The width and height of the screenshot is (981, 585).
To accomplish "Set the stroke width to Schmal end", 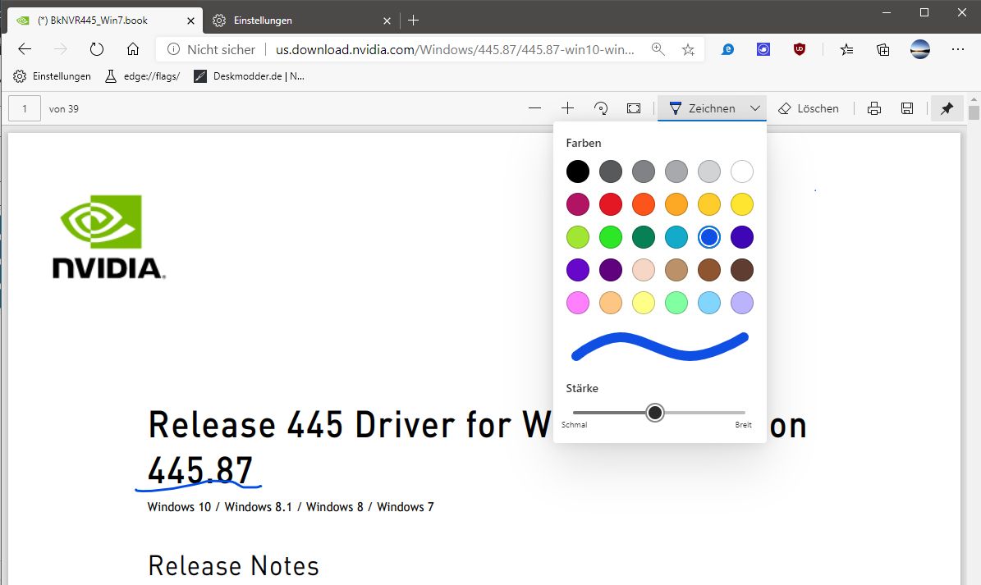I will (x=575, y=413).
